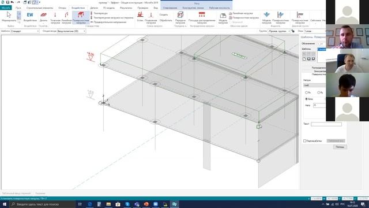The image size is (369, 208).
Task: Choose Предварительное напряжение option
Action: (108, 22)
